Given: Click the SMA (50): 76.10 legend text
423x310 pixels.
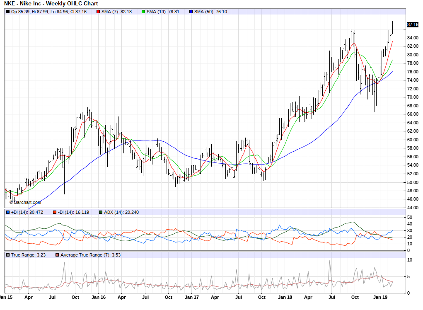Looking at the screenshot, I should [211, 12].
